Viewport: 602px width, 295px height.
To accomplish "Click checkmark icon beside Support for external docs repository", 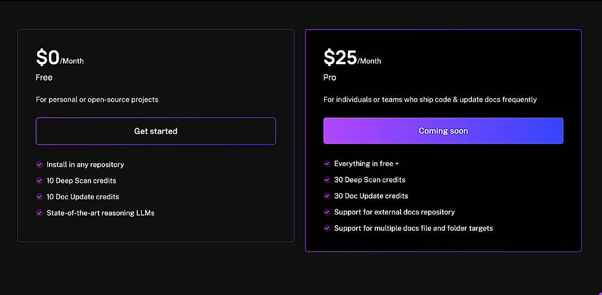I will pos(327,212).
